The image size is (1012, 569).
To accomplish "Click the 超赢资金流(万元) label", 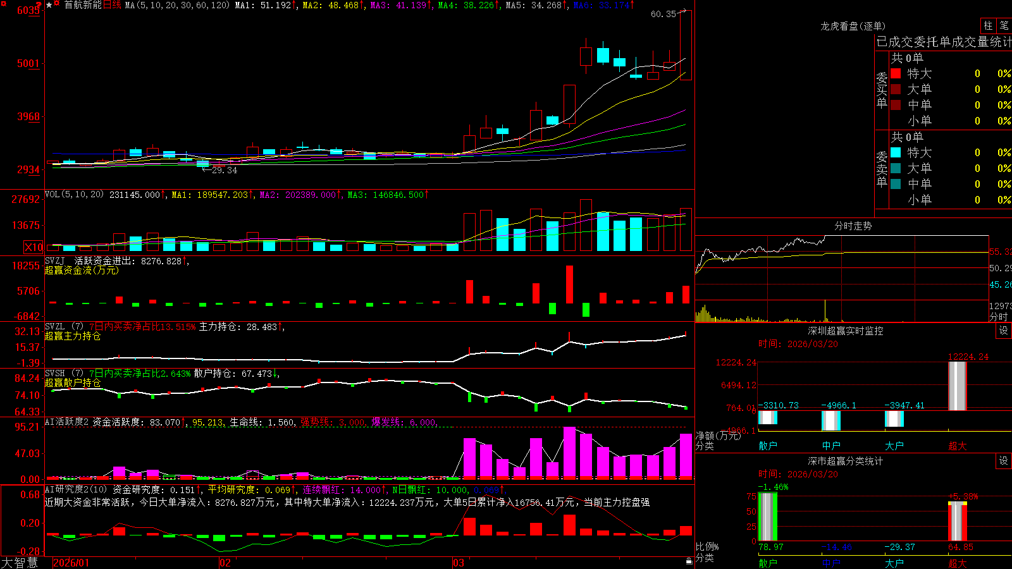I will click(x=82, y=271).
